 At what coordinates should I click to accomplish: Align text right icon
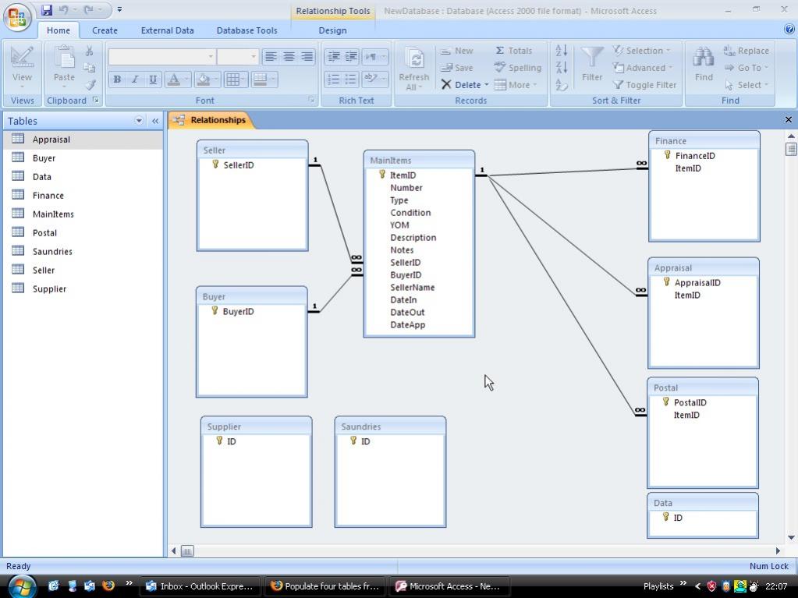[307, 56]
